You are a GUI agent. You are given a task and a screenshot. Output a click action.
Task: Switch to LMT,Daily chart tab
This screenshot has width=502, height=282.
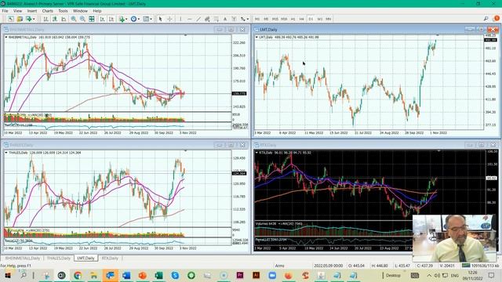point(85,258)
